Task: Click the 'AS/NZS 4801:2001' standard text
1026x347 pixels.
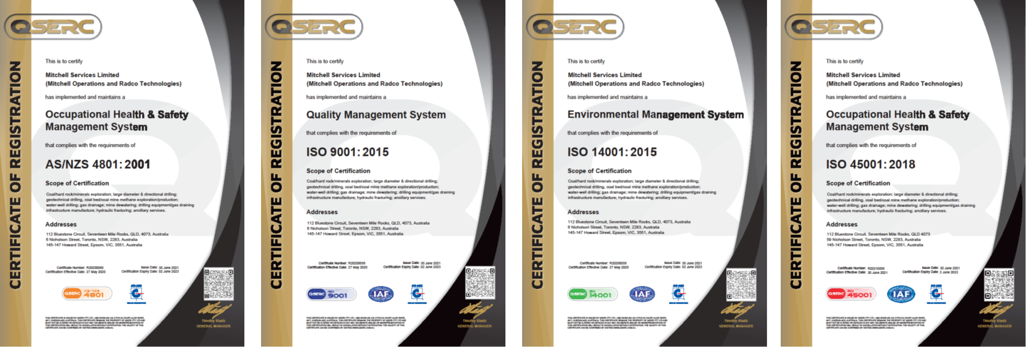Action: 98,165
